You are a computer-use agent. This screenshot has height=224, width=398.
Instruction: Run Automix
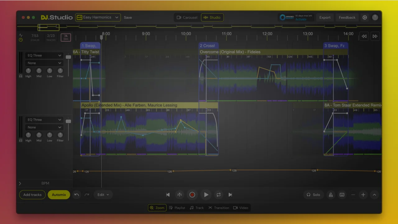(x=59, y=195)
